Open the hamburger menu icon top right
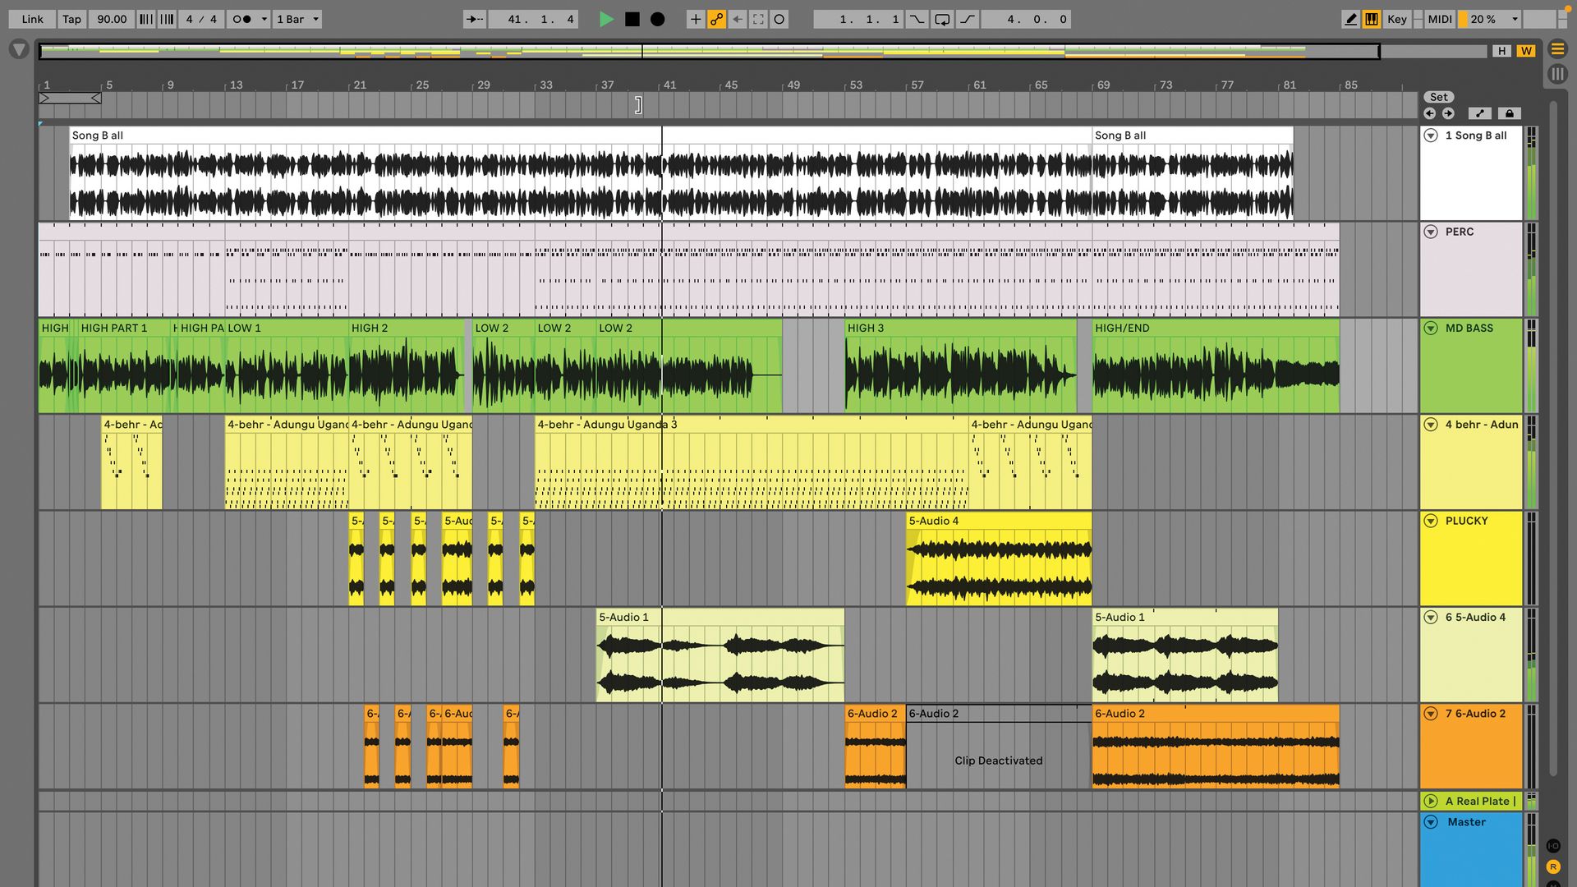 [1558, 49]
